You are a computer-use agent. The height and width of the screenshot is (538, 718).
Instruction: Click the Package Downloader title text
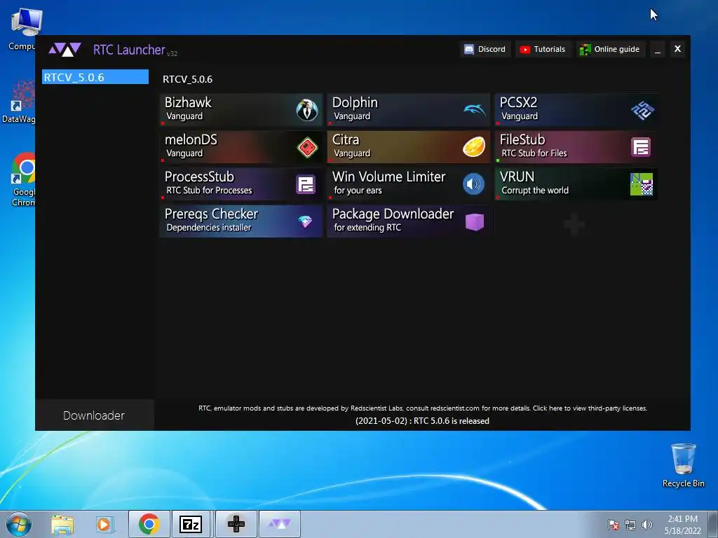coord(393,214)
